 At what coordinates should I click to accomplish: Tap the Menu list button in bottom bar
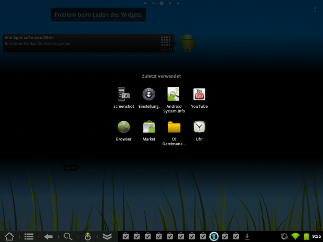(29, 236)
